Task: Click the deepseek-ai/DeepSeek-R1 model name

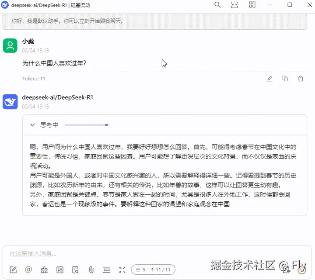Action: click(58, 97)
